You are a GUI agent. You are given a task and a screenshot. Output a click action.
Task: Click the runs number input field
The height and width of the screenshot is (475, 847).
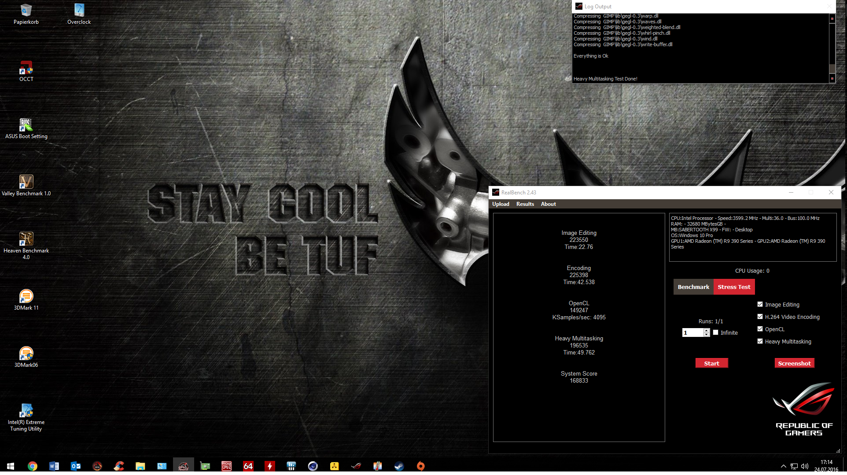tap(693, 332)
